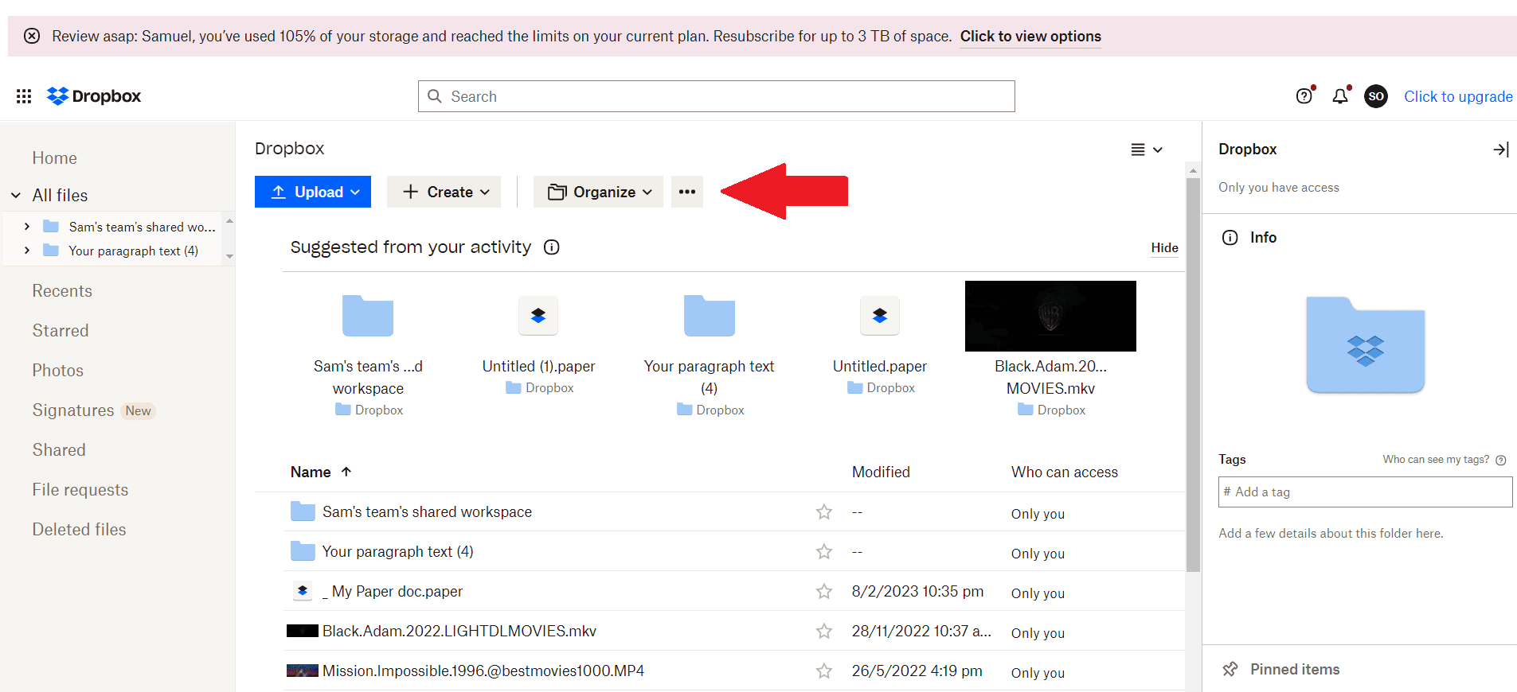Open the SO account avatar menu
The image size is (1517, 692).
point(1376,96)
